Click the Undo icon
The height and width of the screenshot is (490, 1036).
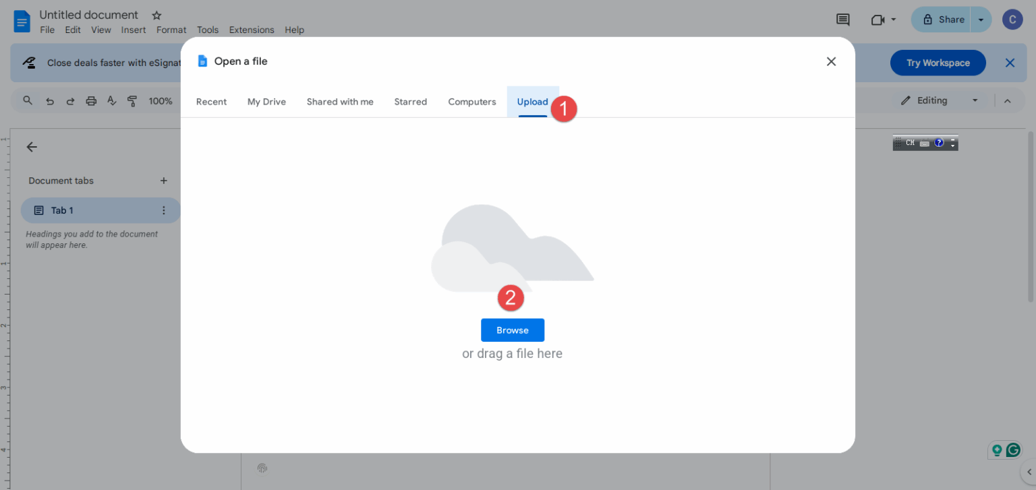[x=49, y=100]
